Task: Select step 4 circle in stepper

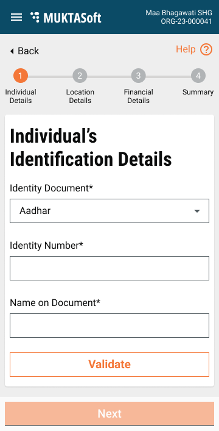Action: coord(198,76)
